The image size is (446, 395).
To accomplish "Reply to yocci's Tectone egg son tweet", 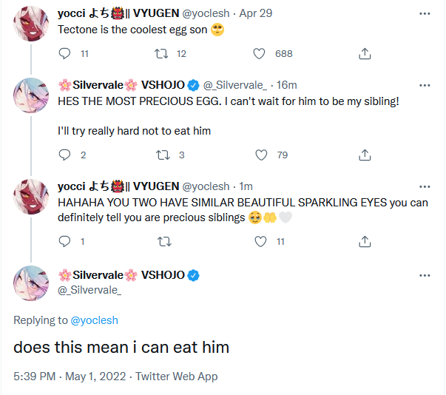I will 64,53.
